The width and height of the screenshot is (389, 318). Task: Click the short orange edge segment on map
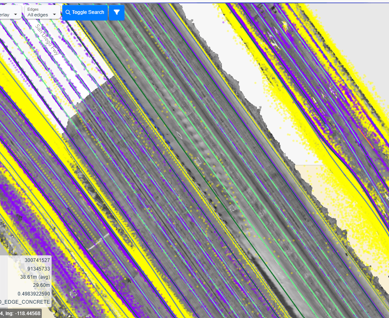click(x=366, y=138)
